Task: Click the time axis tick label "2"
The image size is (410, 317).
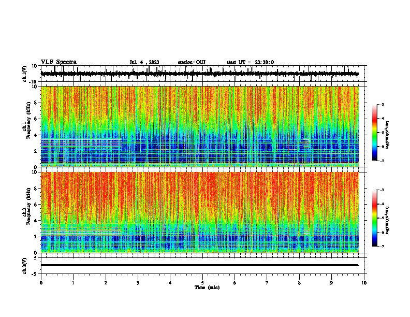Action: [x=106, y=283]
